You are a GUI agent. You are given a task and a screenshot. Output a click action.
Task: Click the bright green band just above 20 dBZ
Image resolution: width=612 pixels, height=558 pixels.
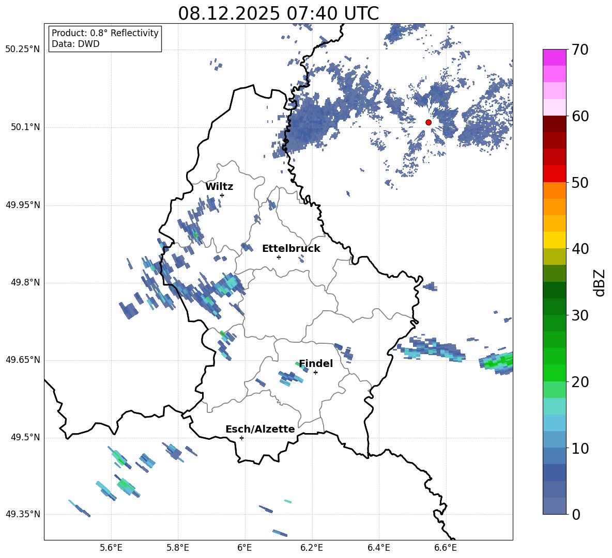[x=554, y=373]
